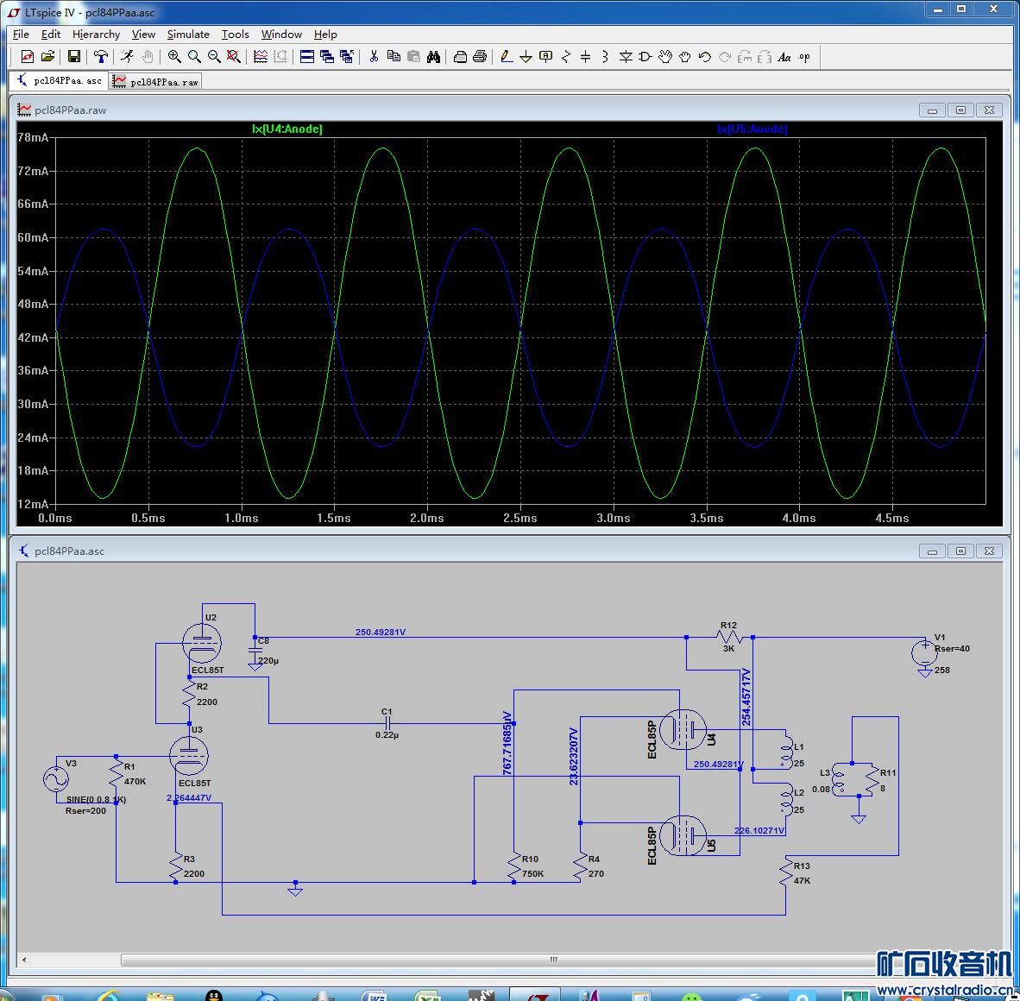Select the Draw Wire pencil tool
The height and width of the screenshot is (1001, 1020).
point(506,57)
